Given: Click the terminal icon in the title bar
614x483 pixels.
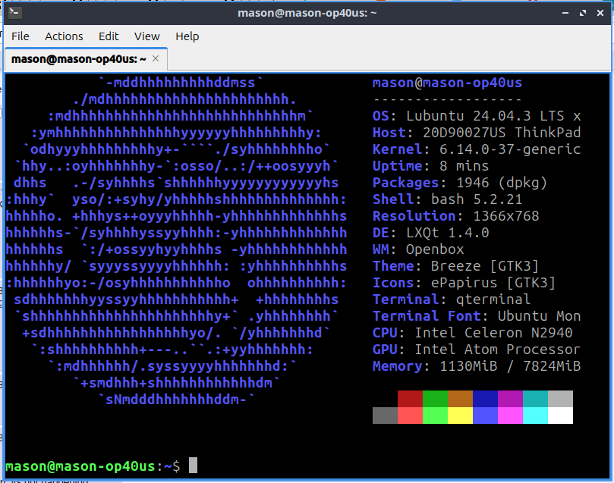Looking at the screenshot, I should coord(14,13).
